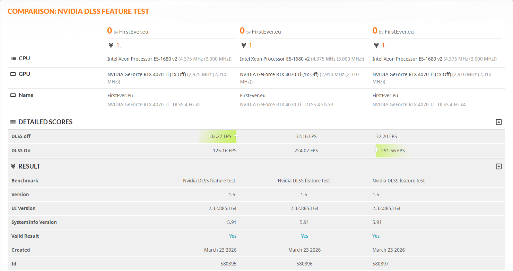This screenshot has width=513, height=271.
Task: Click the plus icon beside 291.56 FPS
Action: coord(376,150)
